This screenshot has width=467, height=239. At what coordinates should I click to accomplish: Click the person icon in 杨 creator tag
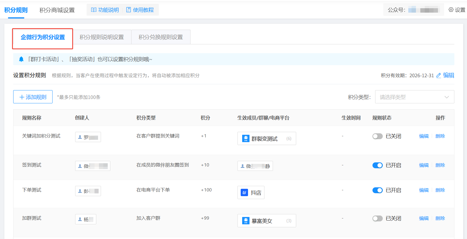tap(80, 219)
